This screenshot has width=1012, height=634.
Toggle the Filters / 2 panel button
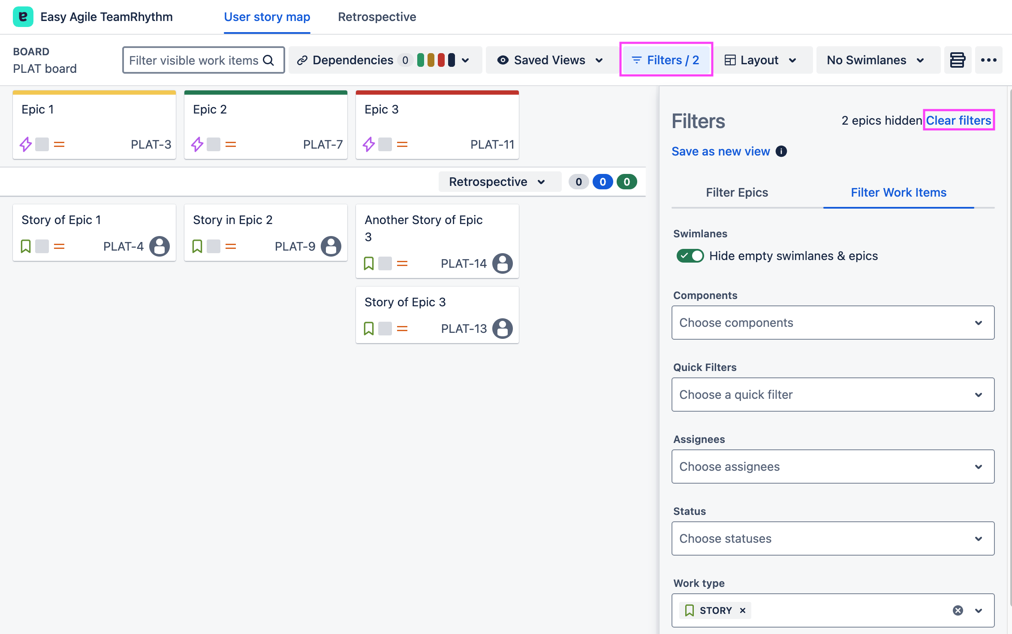pyautogui.click(x=666, y=60)
